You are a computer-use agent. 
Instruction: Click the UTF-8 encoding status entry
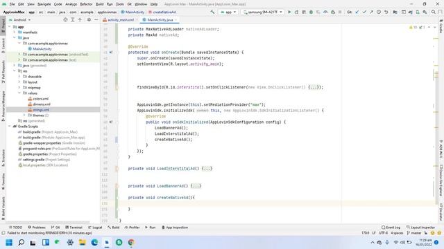pos(383,233)
